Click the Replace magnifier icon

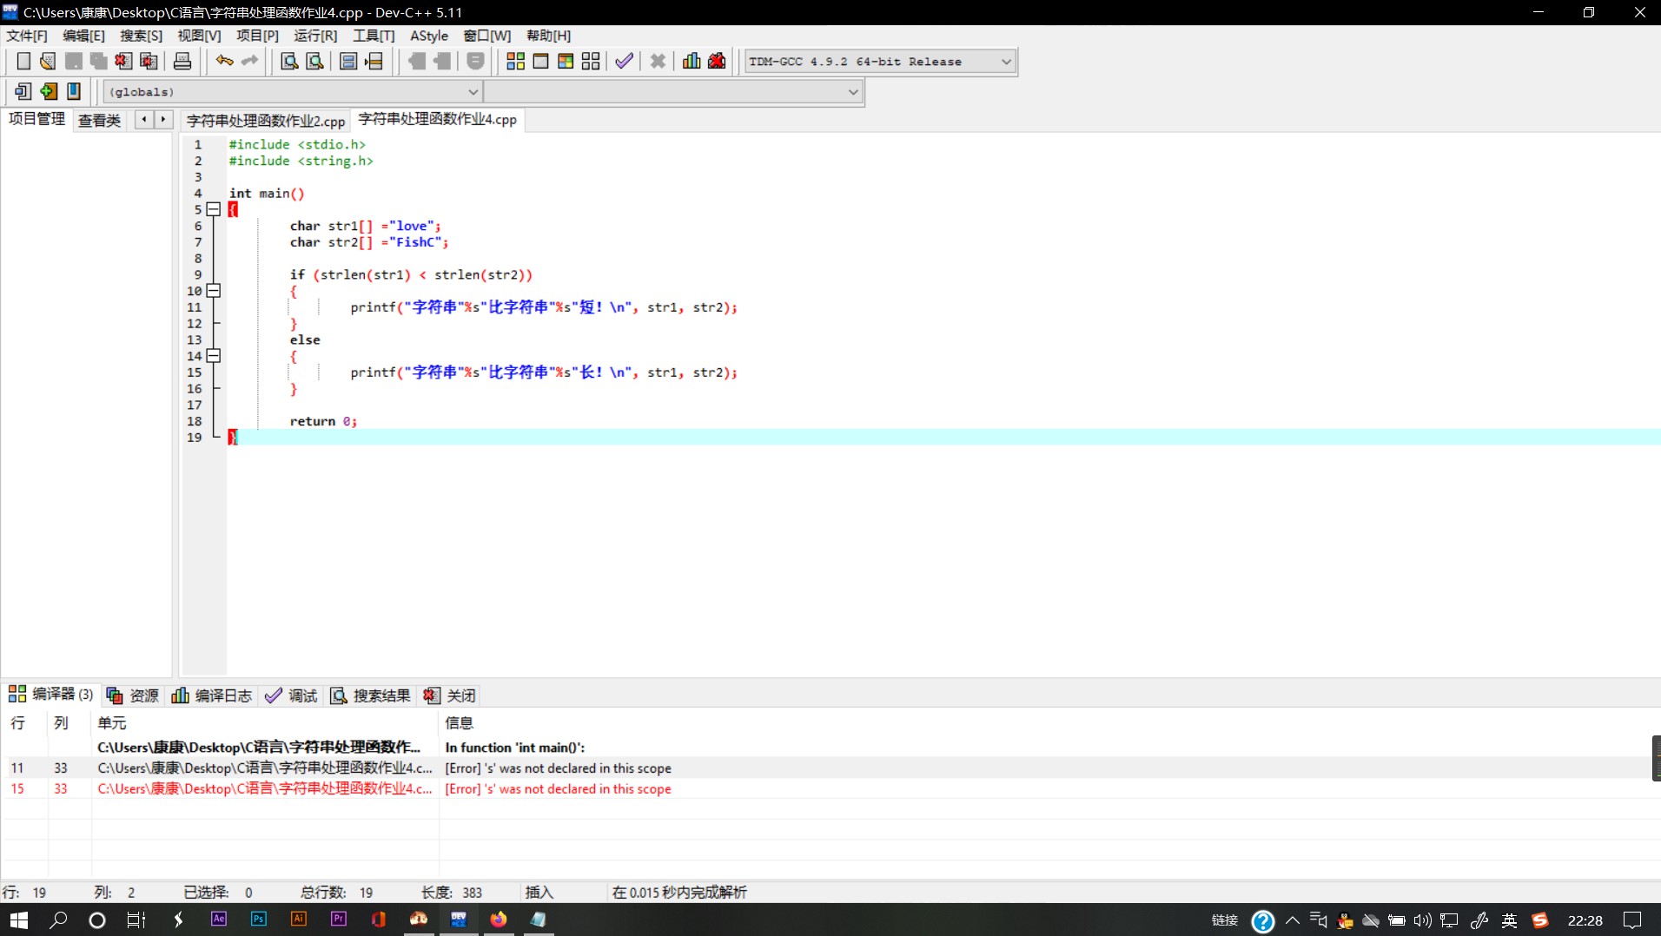314,61
